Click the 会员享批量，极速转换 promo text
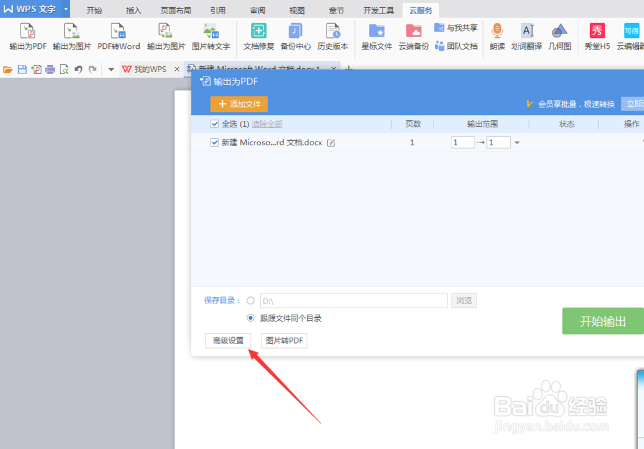Image resolution: width=644 pixels, height=449 pixels. coord(576,104)
